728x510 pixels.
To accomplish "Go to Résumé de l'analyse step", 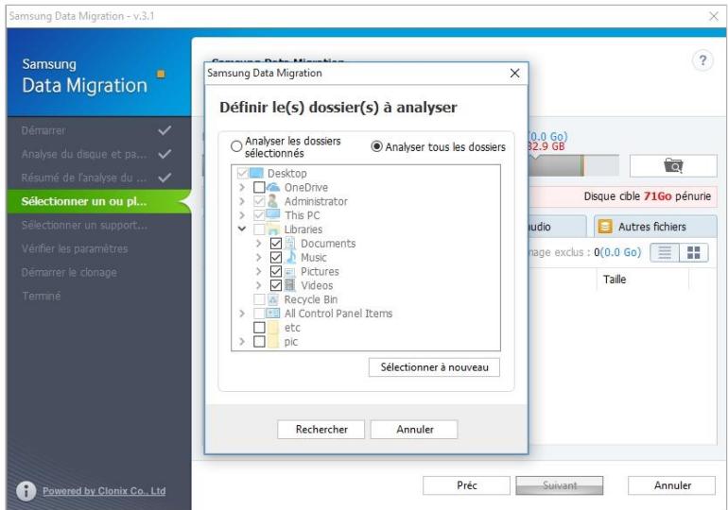I will [x=99, y=178].
